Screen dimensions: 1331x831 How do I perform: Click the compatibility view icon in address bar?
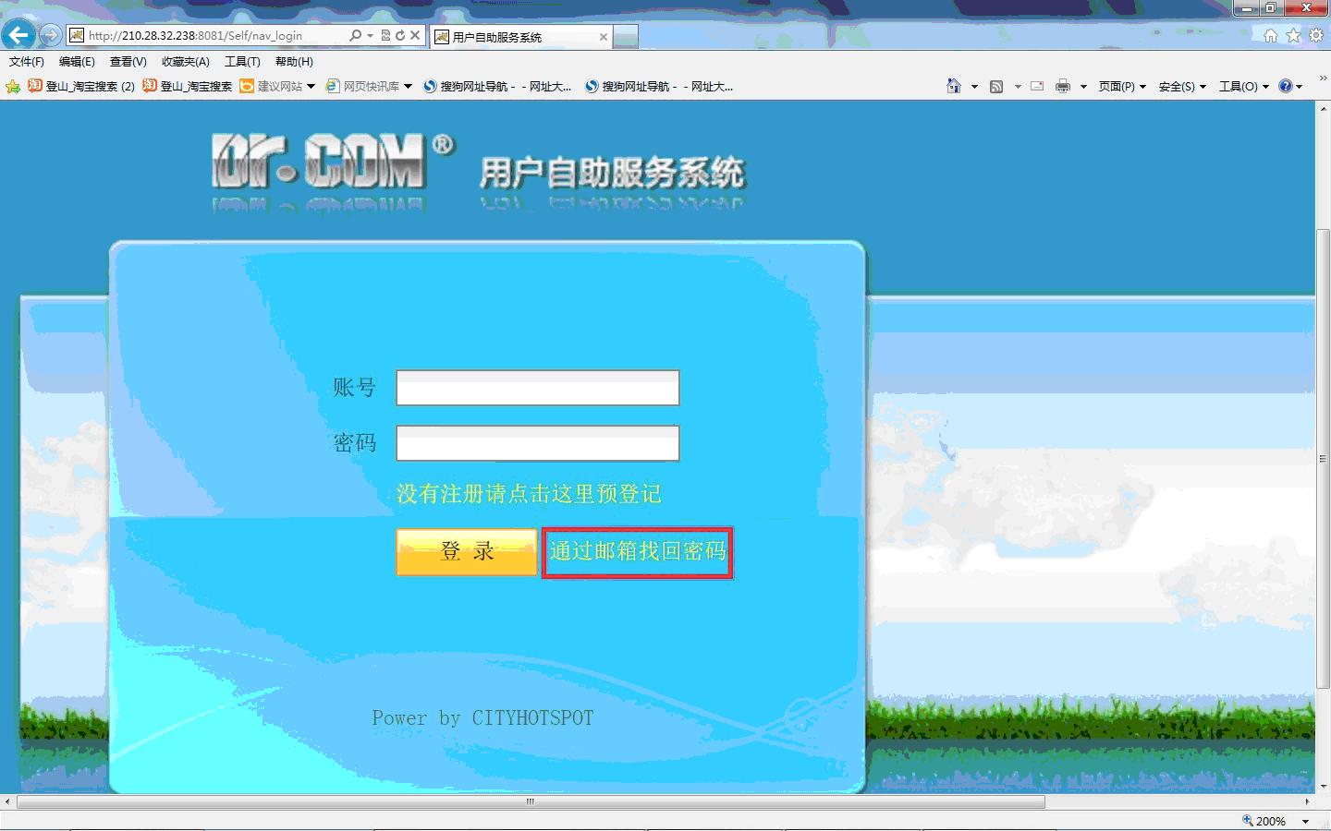(386, 35)
